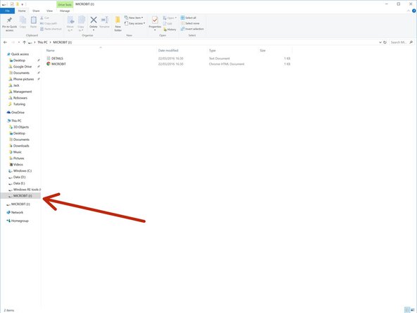Expand the address bar history dropdown
This screenshot has width=417, height=313.
(x=380, y=42)
